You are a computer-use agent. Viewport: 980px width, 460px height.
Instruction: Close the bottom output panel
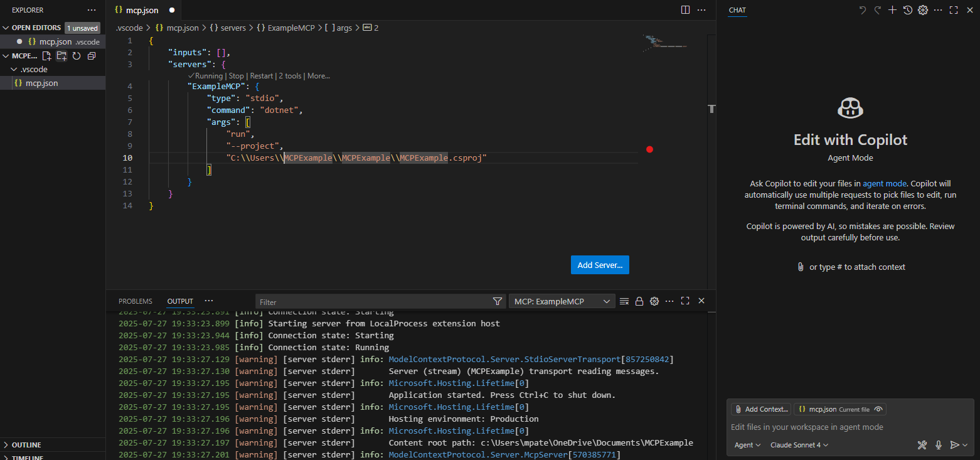coord(701,301)
